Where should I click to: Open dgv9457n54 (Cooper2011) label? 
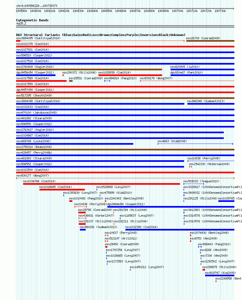click(x=35, y=90)
